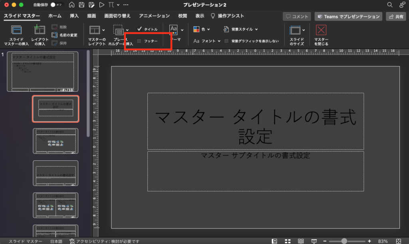The width and height of the screenshot is (409, 244).
Task: Switch to Reading view book icon
Action: (x=301, y=241)
